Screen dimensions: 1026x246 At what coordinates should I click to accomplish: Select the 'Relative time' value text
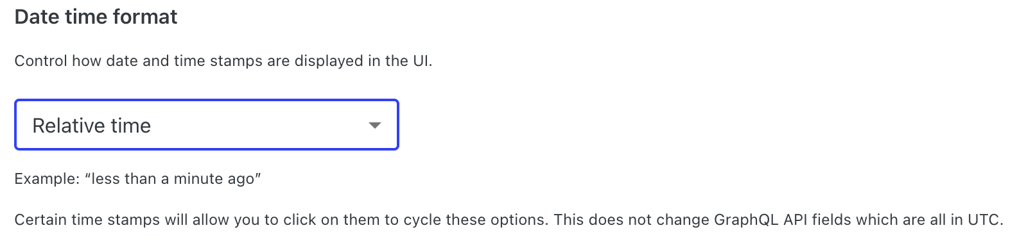click(x=92, y=126)
